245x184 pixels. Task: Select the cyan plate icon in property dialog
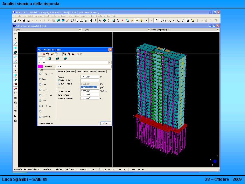point(49,59)
